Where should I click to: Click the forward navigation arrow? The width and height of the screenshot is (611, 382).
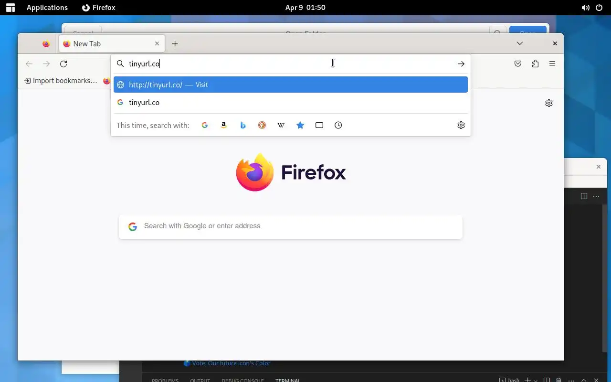(x=46, y=64)
